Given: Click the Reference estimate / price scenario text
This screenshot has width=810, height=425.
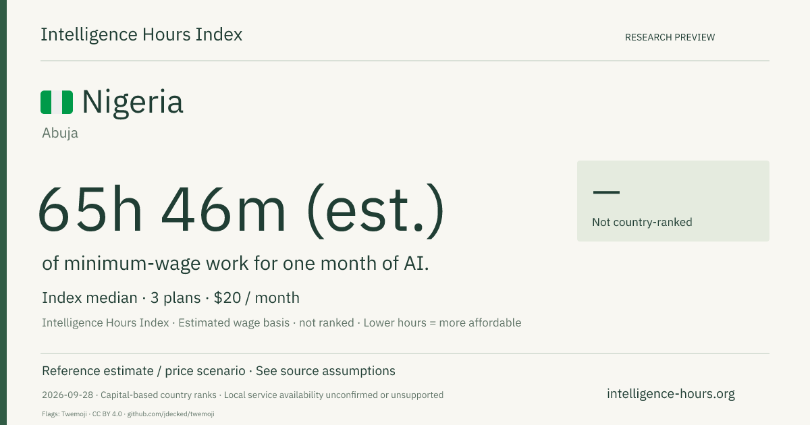Looking at the screenshot, I should point(144,371).
